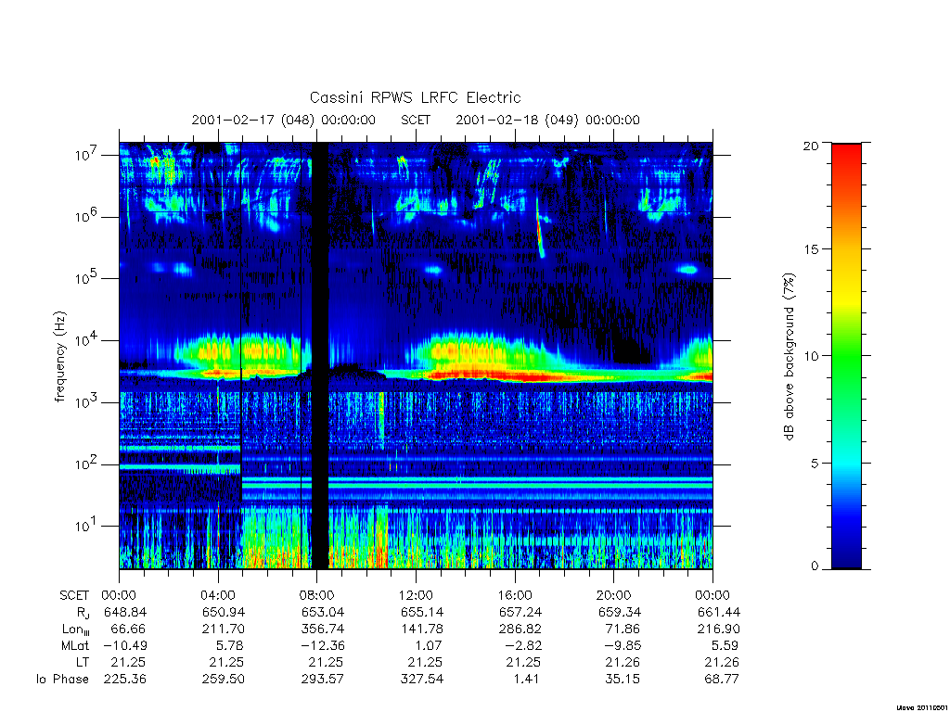Click the RJ value '648.84'
950x712 pixels.
(x=125, y=612)
